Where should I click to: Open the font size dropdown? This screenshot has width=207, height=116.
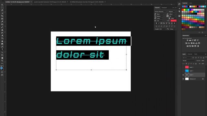point(160,14)
